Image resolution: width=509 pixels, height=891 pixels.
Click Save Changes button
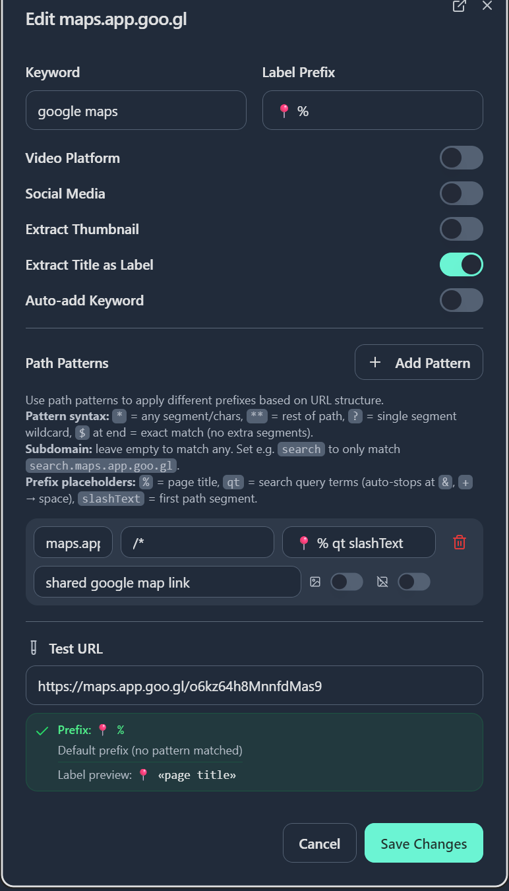(x=424, y=843)
